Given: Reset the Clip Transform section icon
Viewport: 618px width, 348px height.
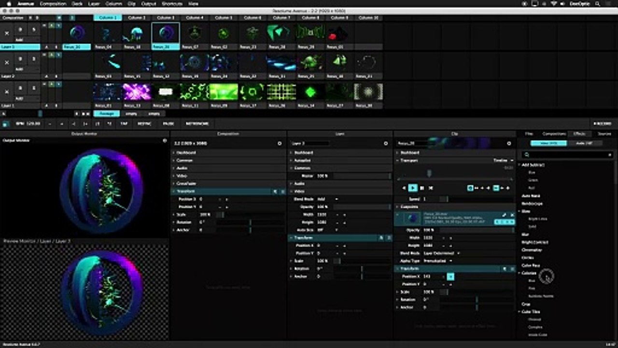Looking at the screenshot, I should click(x=505, y=269).
